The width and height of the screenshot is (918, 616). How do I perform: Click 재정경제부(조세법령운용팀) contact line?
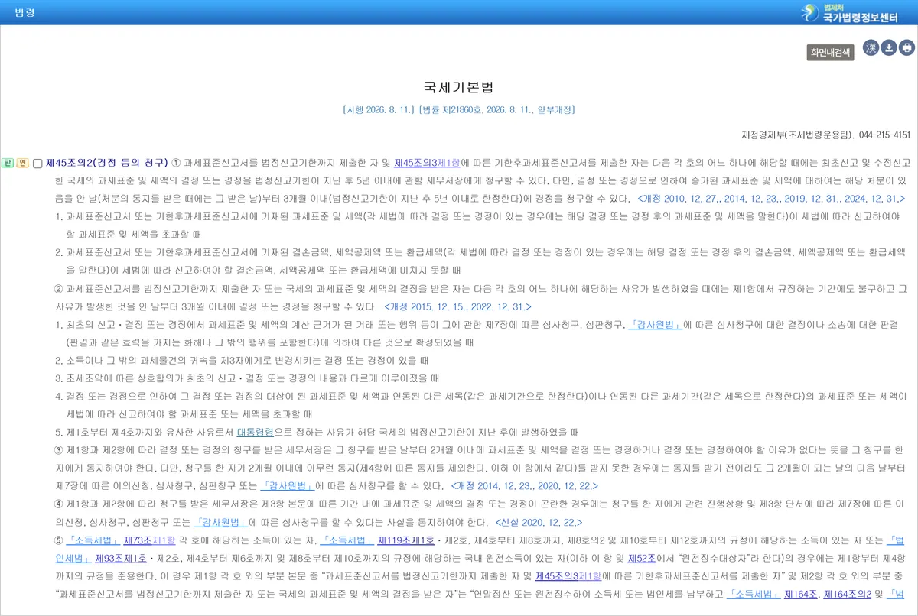coord(826,135)
